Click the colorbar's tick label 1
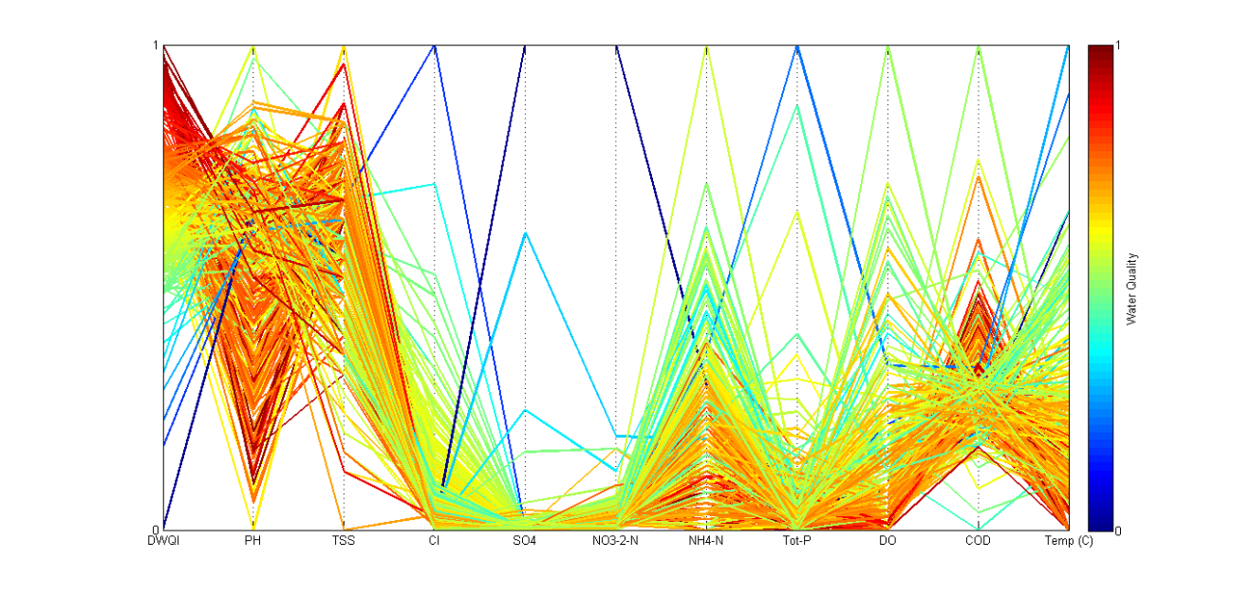Viewport: 1251px width, 596px height. 1119,46
